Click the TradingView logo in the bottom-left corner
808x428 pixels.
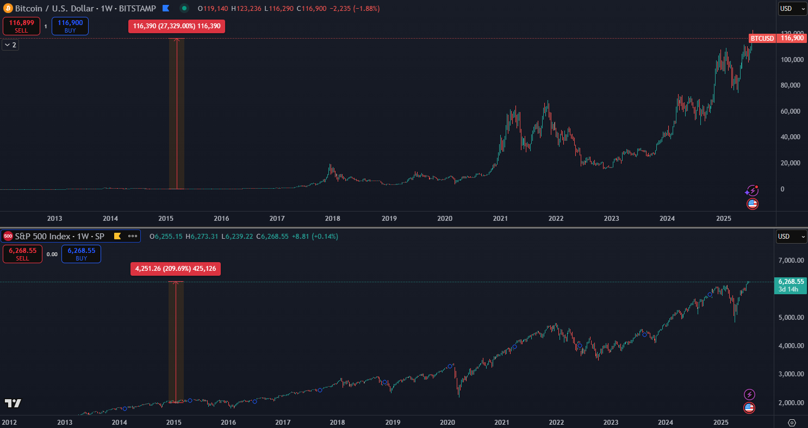pyautogui.click(x=13, y=403)
